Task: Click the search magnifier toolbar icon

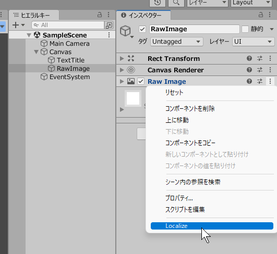Action: (x=176, y=3)
